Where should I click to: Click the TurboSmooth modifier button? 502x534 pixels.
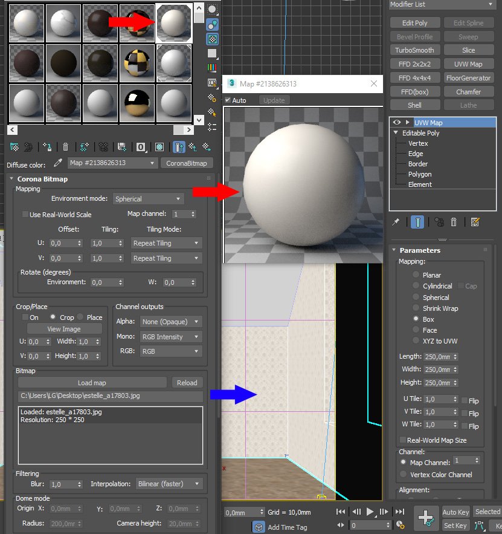(x=414, y=50)
